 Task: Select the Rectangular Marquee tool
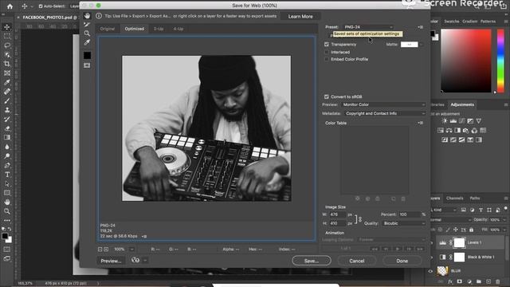tap(7, 36)
